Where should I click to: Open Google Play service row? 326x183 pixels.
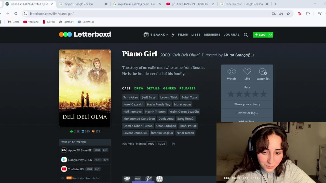(76, 160)
